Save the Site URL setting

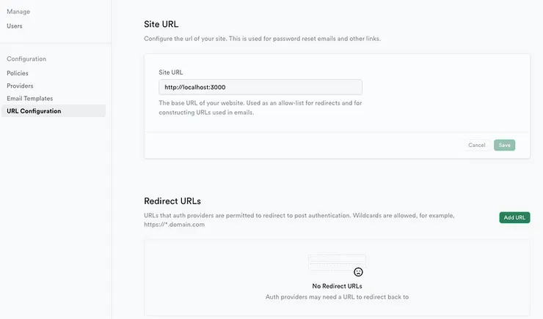(505, 145)
